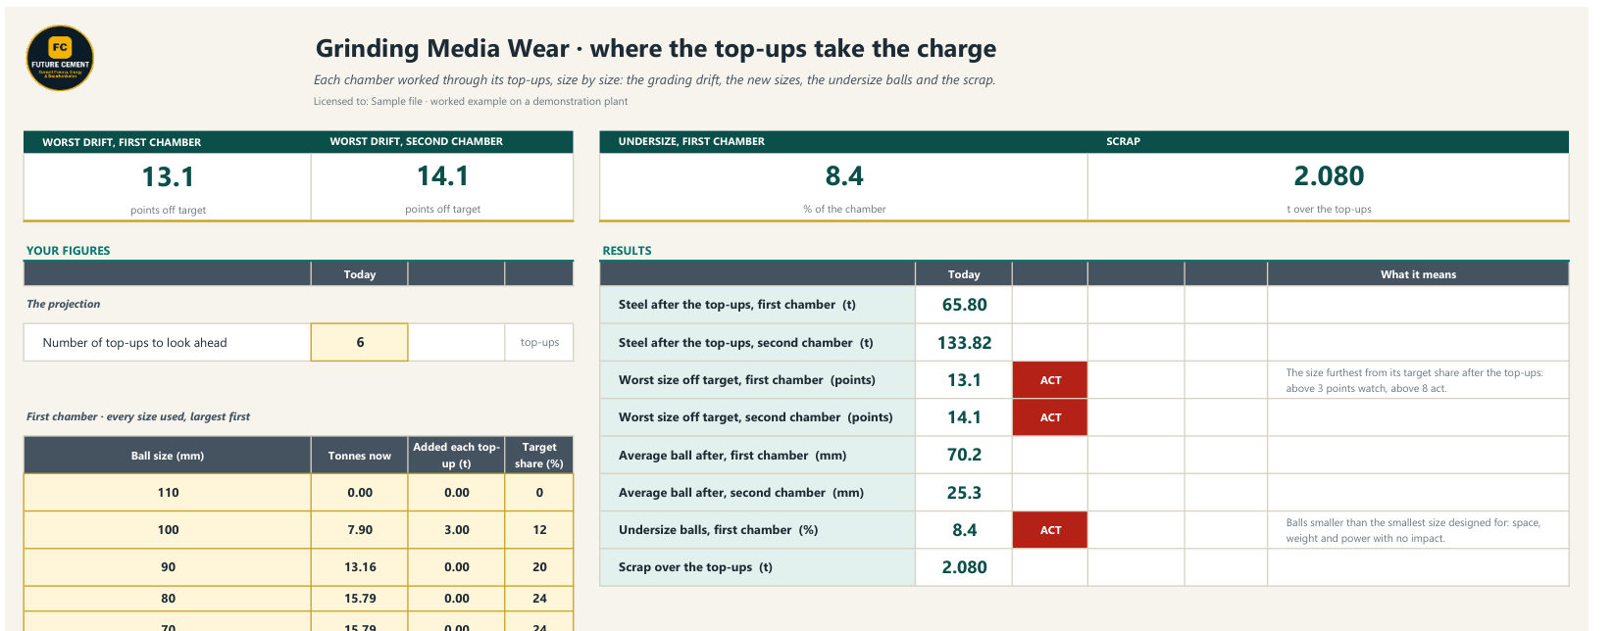Select the 'Licensed to: Sample file' line

(x=471, y=101)
